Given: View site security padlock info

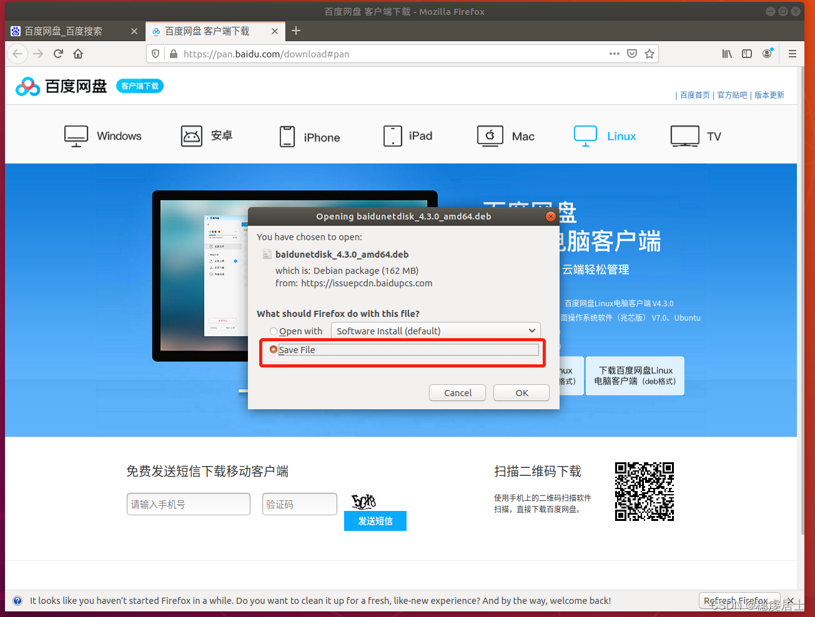Looking at the screenshot, I should tap(174, 54).
